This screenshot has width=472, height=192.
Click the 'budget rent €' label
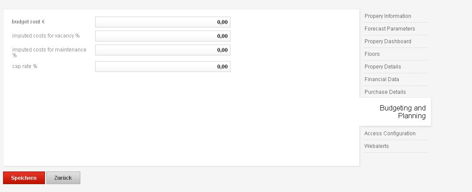pos(28,22)
